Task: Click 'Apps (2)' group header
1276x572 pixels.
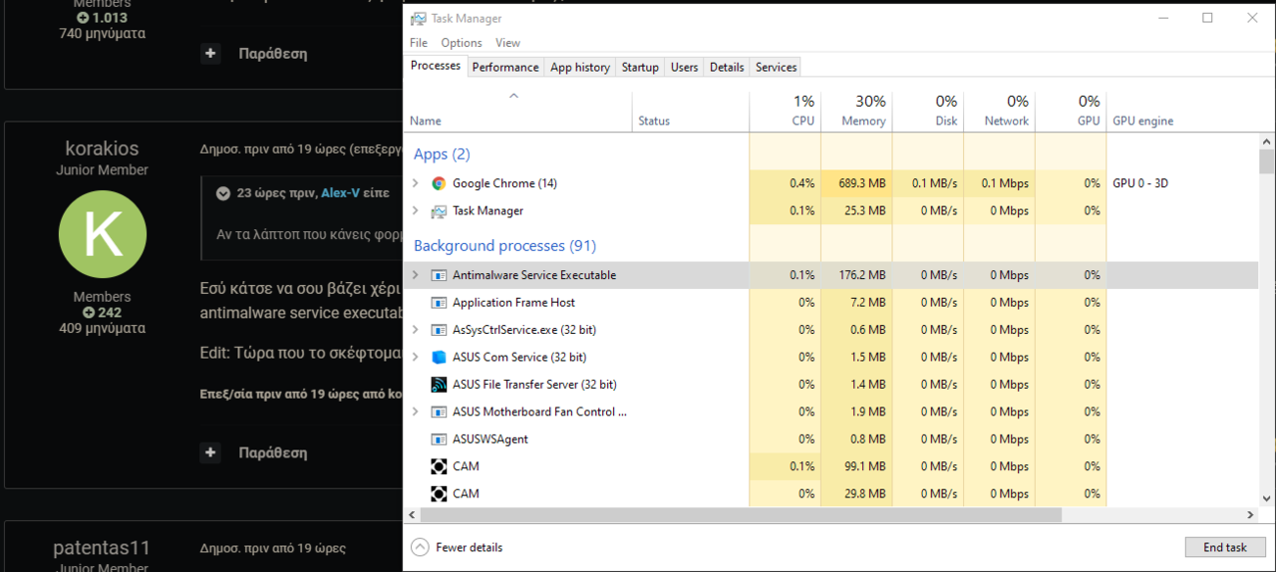Action: click(x=442, y=154)
